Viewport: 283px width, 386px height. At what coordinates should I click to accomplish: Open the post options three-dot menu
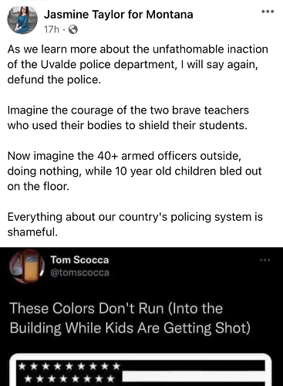coord(268,12)
